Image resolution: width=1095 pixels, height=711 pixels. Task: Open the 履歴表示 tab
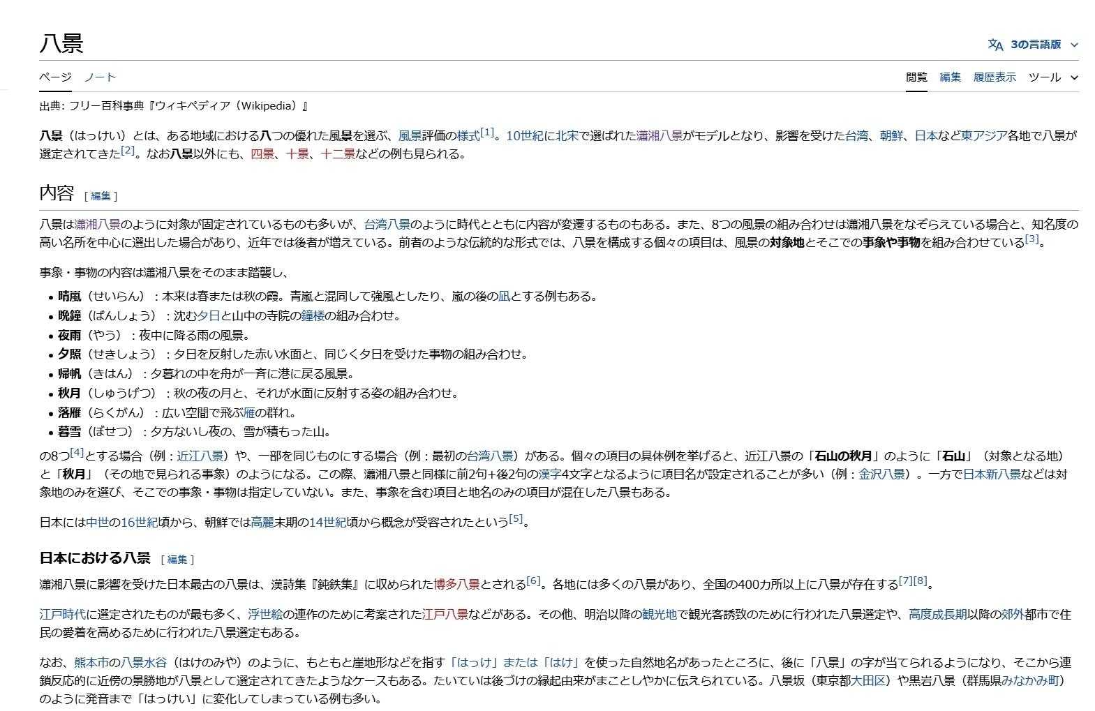tap(995, 77)
